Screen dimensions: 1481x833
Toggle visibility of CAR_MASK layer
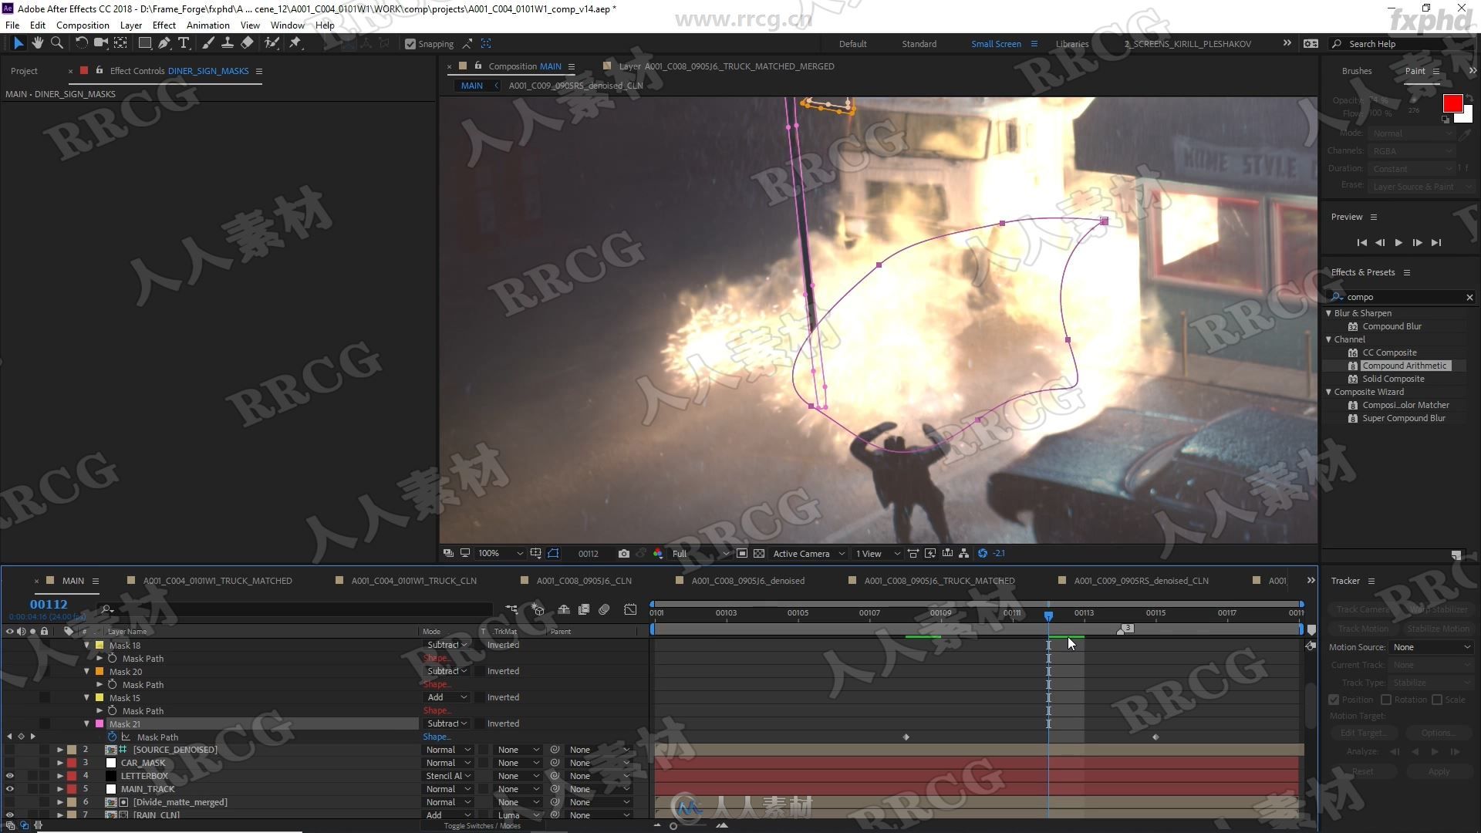10,762
